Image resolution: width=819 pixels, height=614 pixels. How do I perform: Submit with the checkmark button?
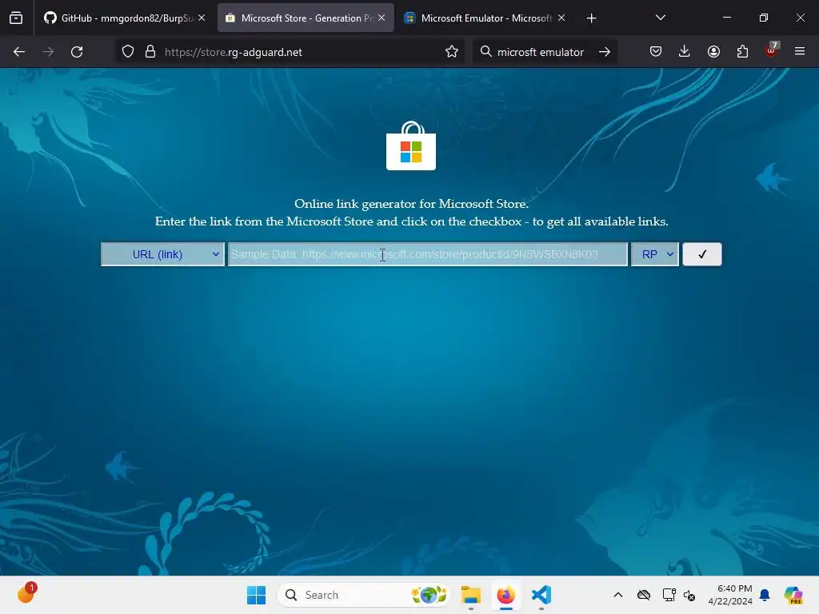[x=702, y=254]
